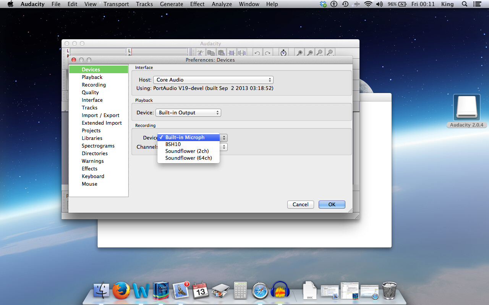Click the volume speaker icon in menu bar

(379, 4)
